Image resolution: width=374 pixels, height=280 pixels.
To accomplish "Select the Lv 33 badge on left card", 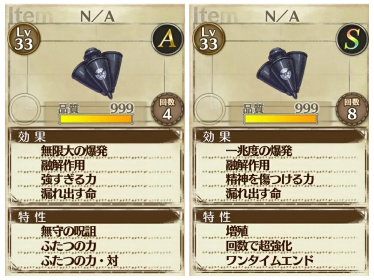I will click(x=24, y=39).
